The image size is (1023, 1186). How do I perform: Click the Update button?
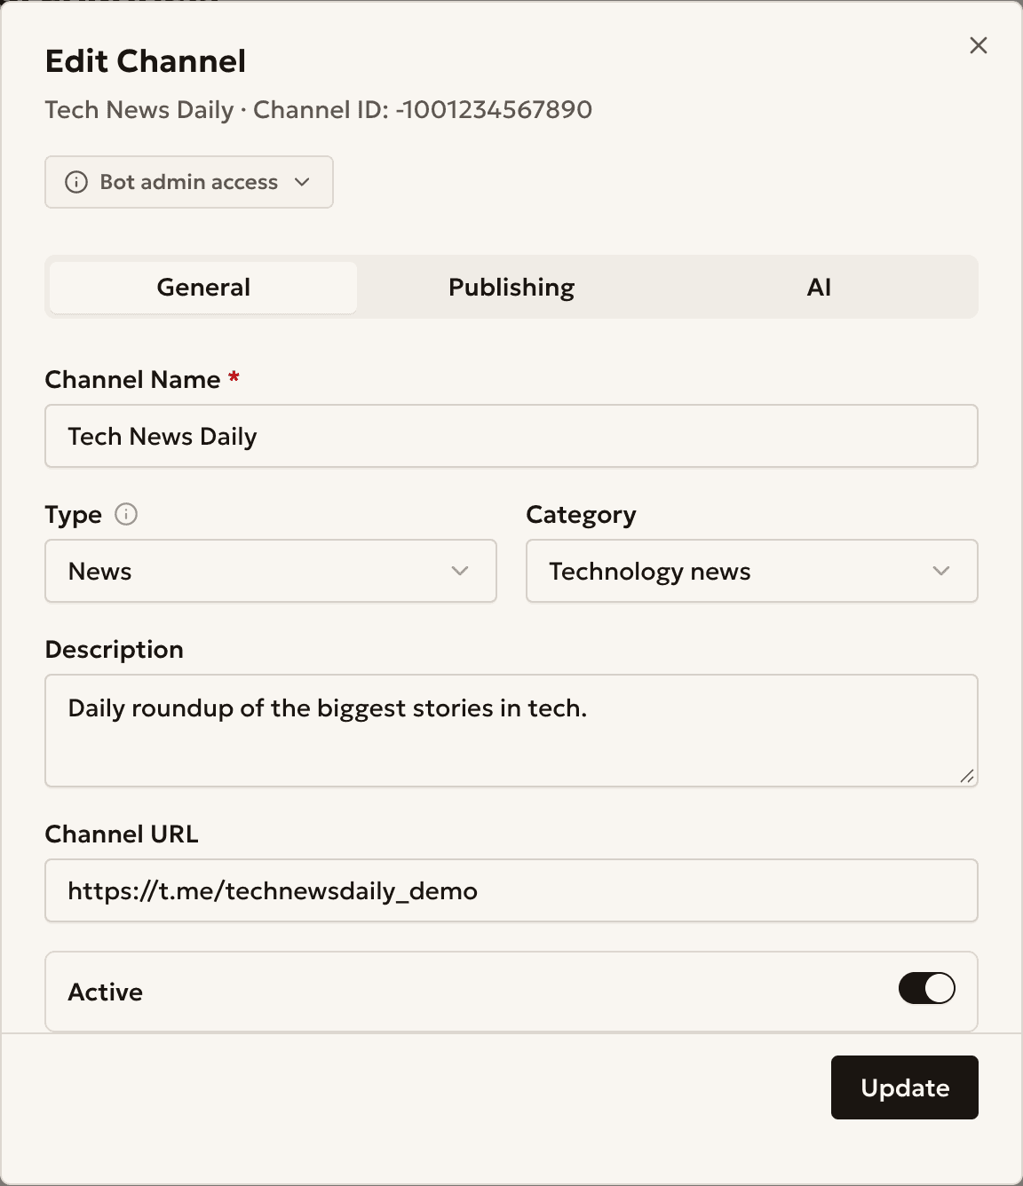905,1087
